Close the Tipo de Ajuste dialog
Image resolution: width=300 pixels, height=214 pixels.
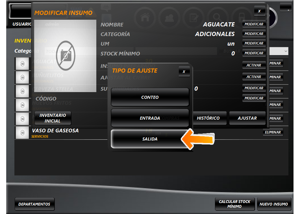[x=184, y=72]
